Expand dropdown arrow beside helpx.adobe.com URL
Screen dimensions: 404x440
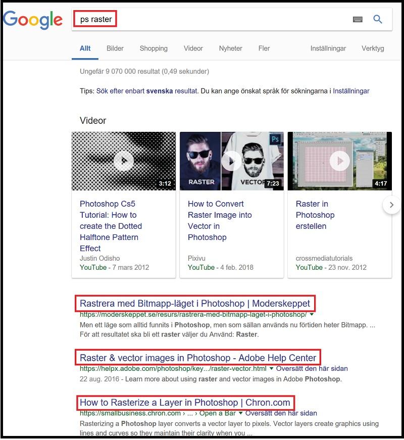click(x=271, y=368)
